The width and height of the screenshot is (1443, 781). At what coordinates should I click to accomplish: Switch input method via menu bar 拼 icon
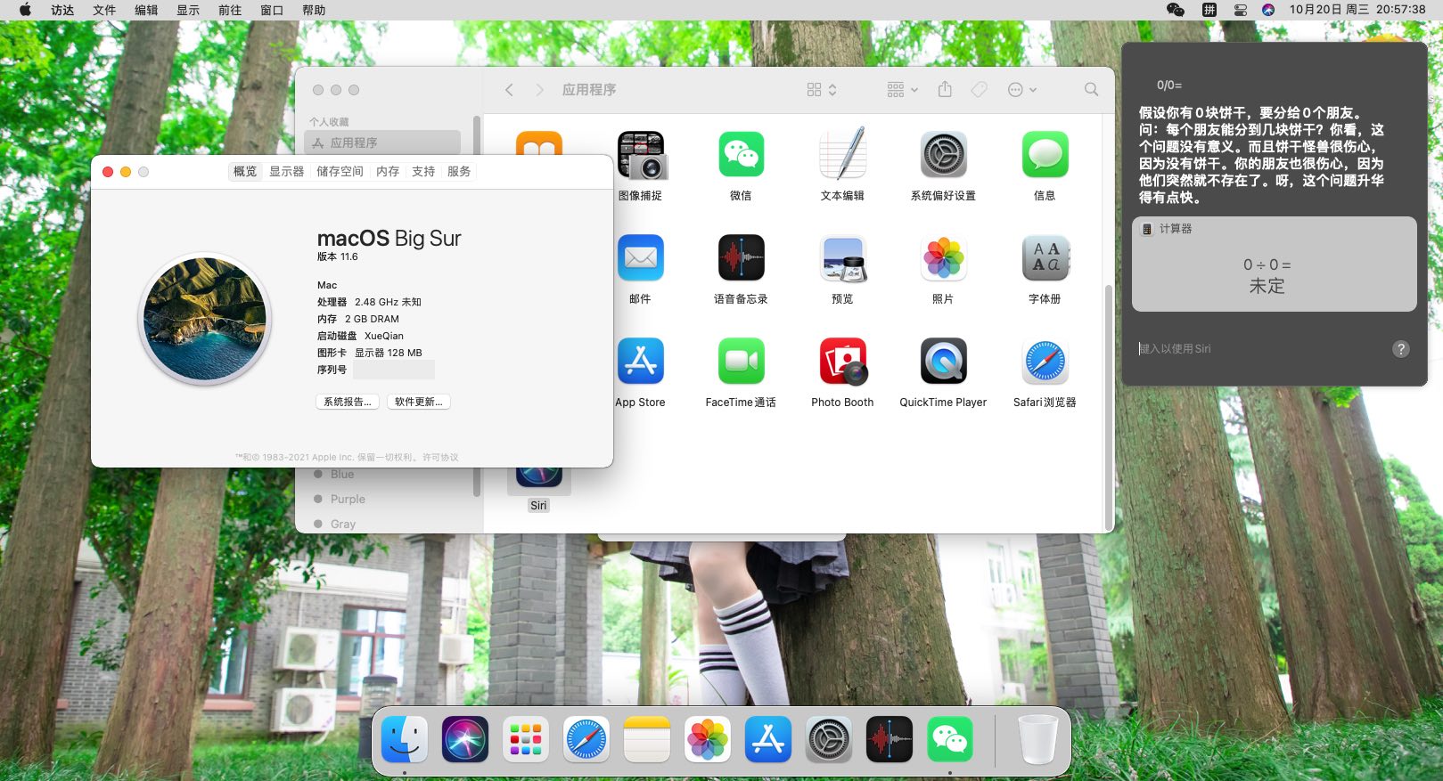coord(1209,10)
